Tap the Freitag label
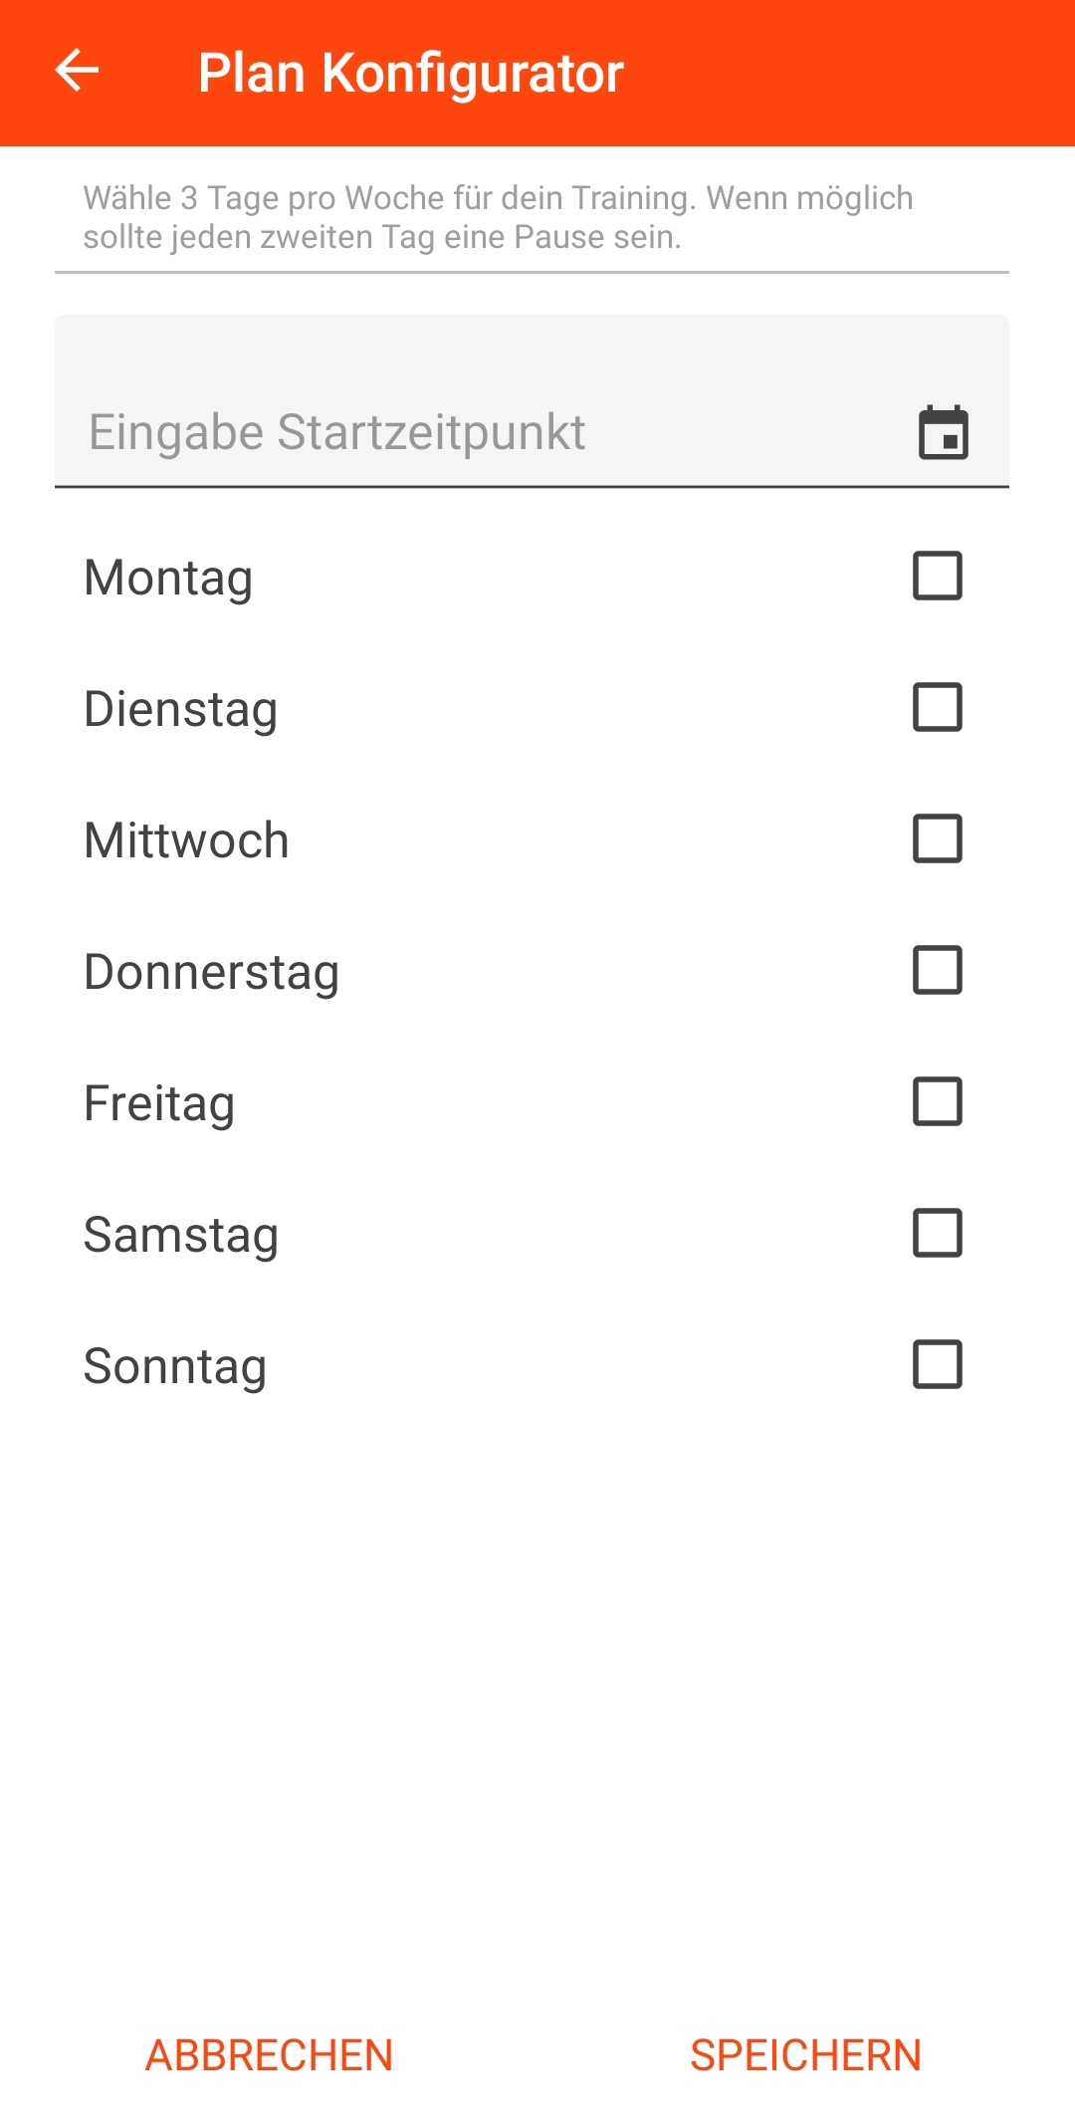Viewport: 1075px width, 2119px height. (x=159, y=1103)
